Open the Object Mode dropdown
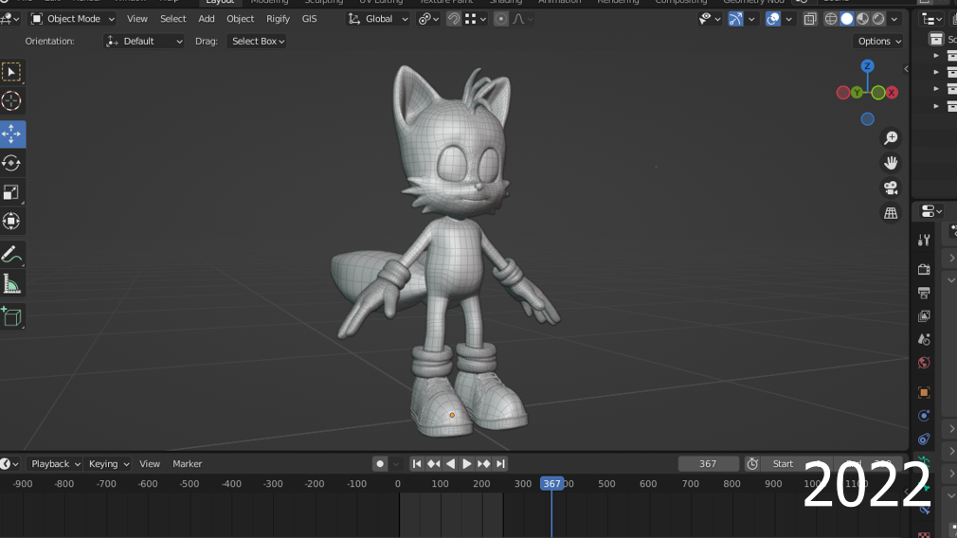Viewport: 957px width, 538px height. (x=73, y=19)
